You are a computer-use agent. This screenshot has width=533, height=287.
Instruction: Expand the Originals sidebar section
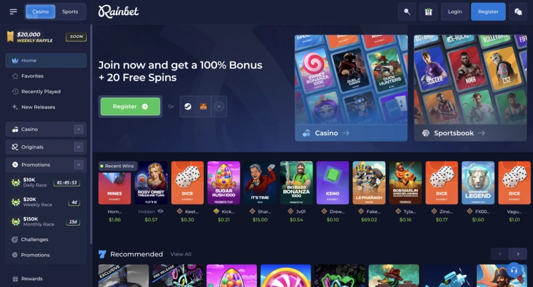79,147
